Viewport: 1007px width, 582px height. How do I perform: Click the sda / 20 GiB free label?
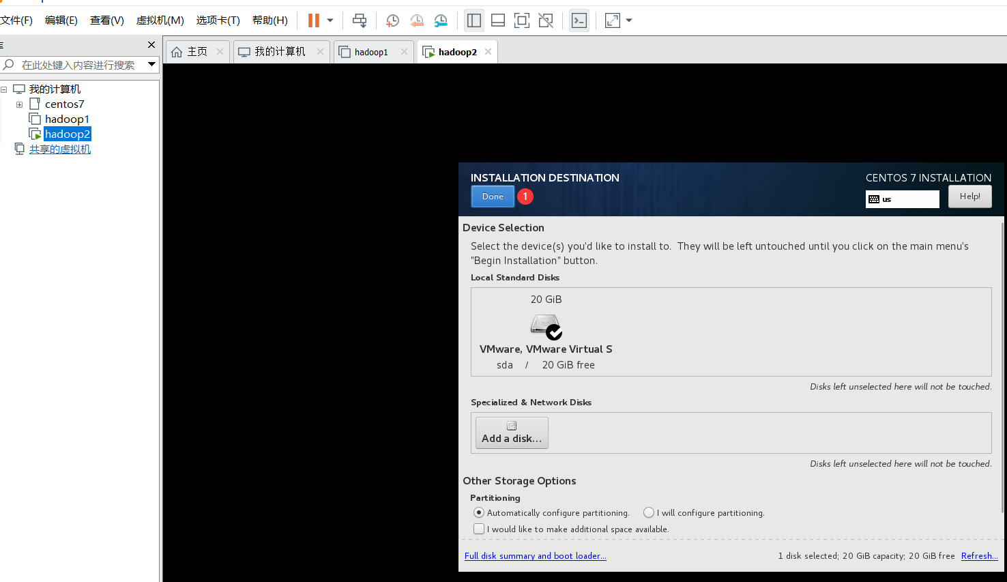pyautogui.click(x=546, y=365)
